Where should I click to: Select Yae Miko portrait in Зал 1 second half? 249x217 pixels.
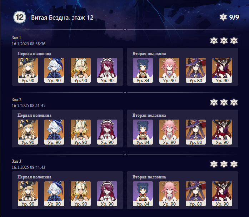tap(169, 70)
